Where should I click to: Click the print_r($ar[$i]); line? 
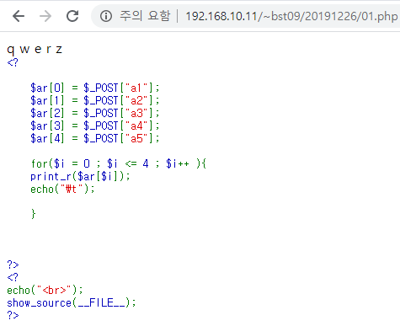click(80, 176)
